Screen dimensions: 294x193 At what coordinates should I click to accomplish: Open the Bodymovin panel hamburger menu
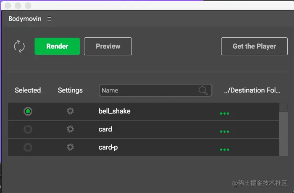pyautogui.click(x=49, y=19)
